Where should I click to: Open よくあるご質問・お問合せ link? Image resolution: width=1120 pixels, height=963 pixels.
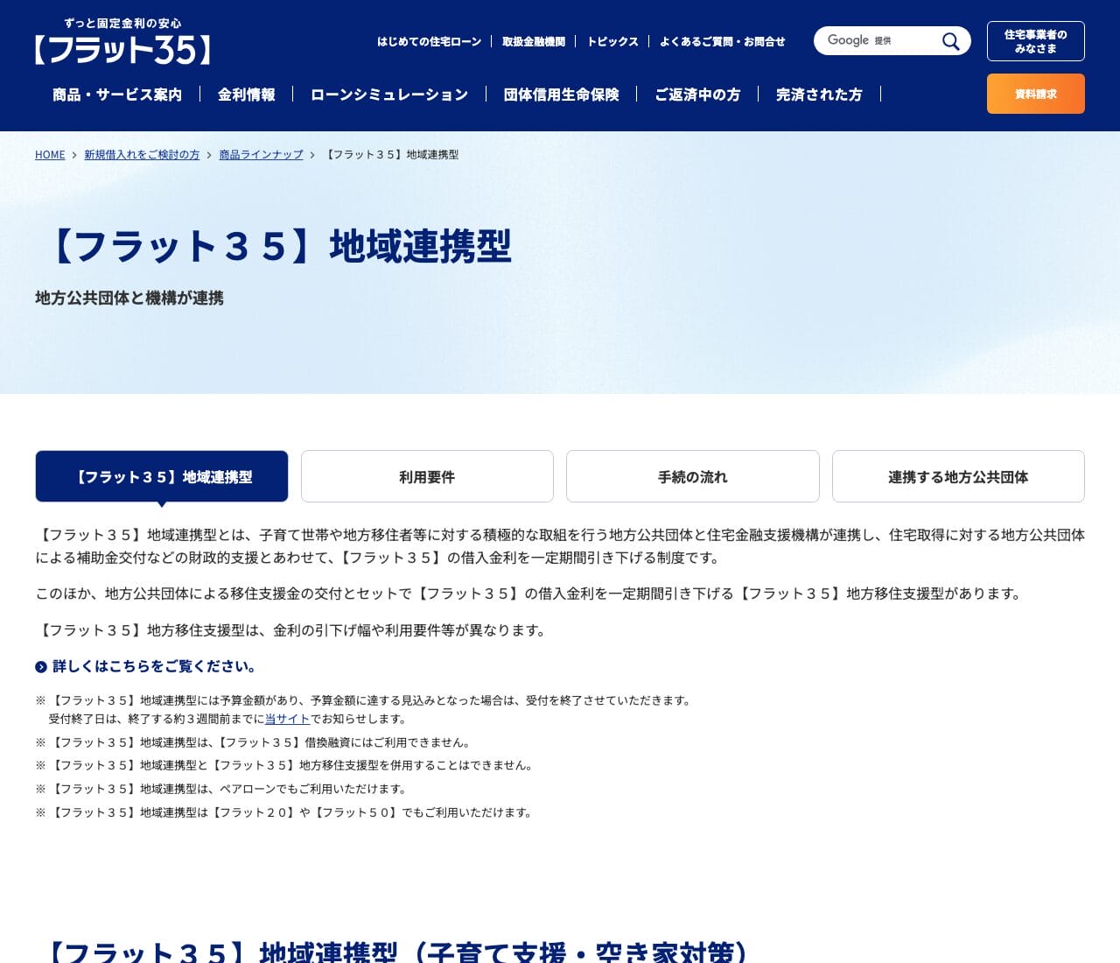pos(722,41)
